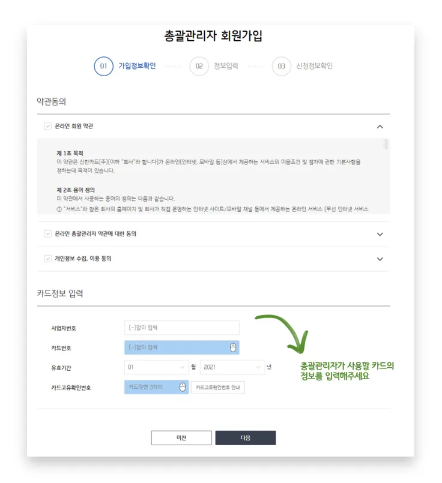Click the mouse keypad icon in 카드고유확인번호 field
This screenshot has height=483, width=442.
tap(183, 387)
